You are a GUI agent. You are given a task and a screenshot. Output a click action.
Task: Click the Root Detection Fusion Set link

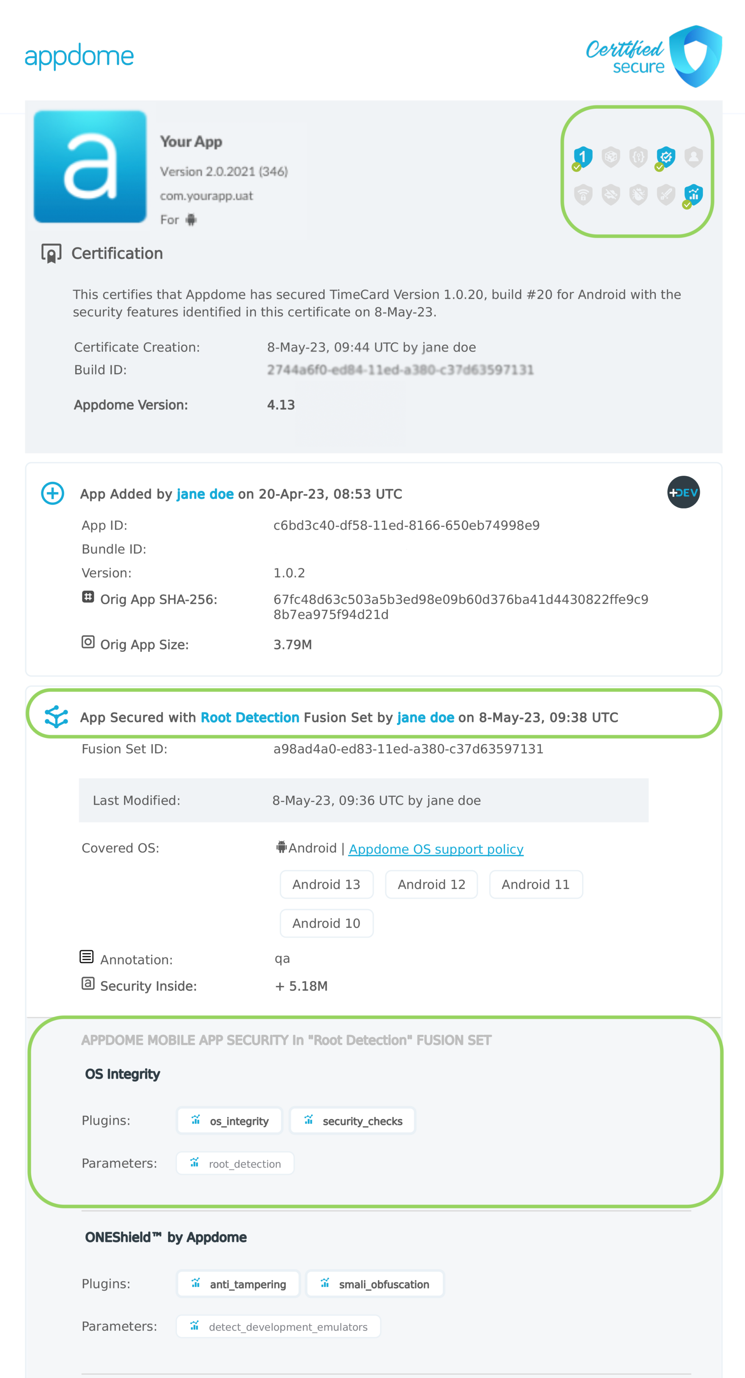[250, 717]
